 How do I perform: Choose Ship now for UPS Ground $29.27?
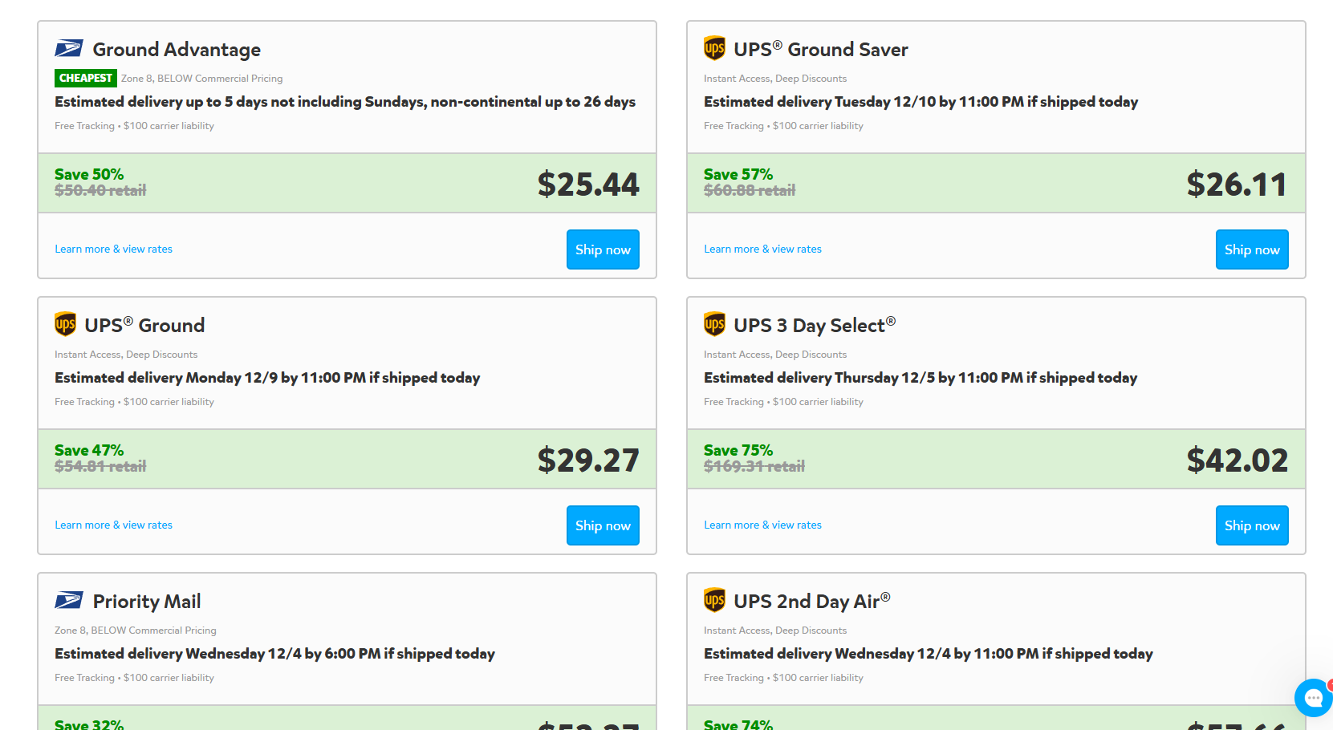click(603, 525)
